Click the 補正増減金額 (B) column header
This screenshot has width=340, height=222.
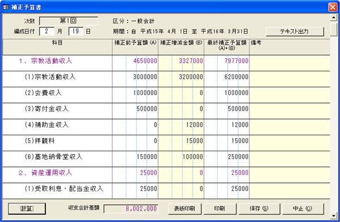pyautogui.click(x=181, y=47)
